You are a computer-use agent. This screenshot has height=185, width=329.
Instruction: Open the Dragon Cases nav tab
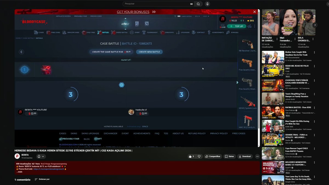(x=71, y=32)
